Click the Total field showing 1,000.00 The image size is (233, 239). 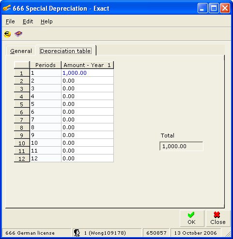(x=181, y=146)
